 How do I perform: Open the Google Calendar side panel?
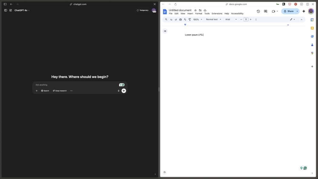tap(312, 19)
